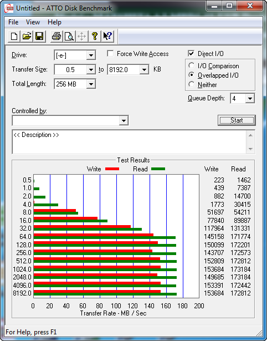Click the ATTO app icon in title bar
267x341 pixels.
click(10, 8)
